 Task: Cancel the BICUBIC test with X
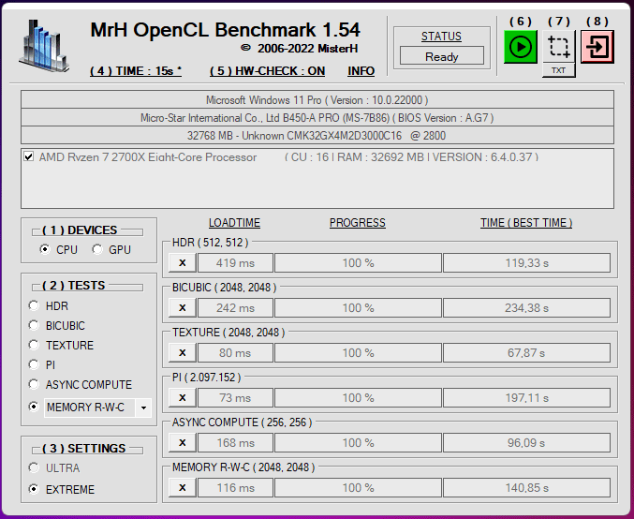pyautogui.click(x=183, y=308)
